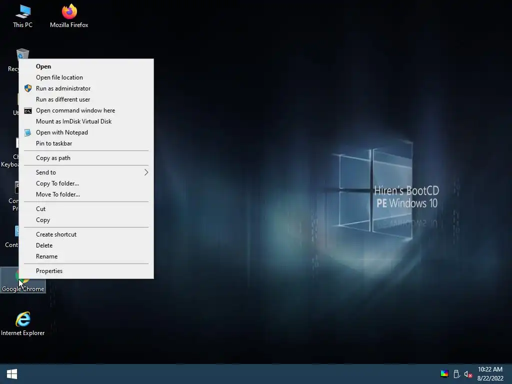Select Cut from the context menu
Screen dimensions: 512x384
[x=86, y=209]
